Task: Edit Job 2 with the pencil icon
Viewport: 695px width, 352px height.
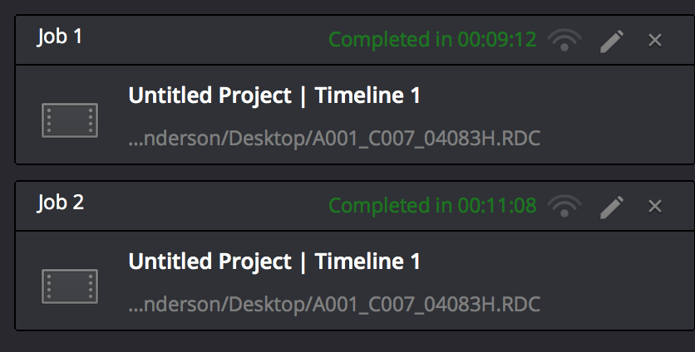Action: [611, 206]
